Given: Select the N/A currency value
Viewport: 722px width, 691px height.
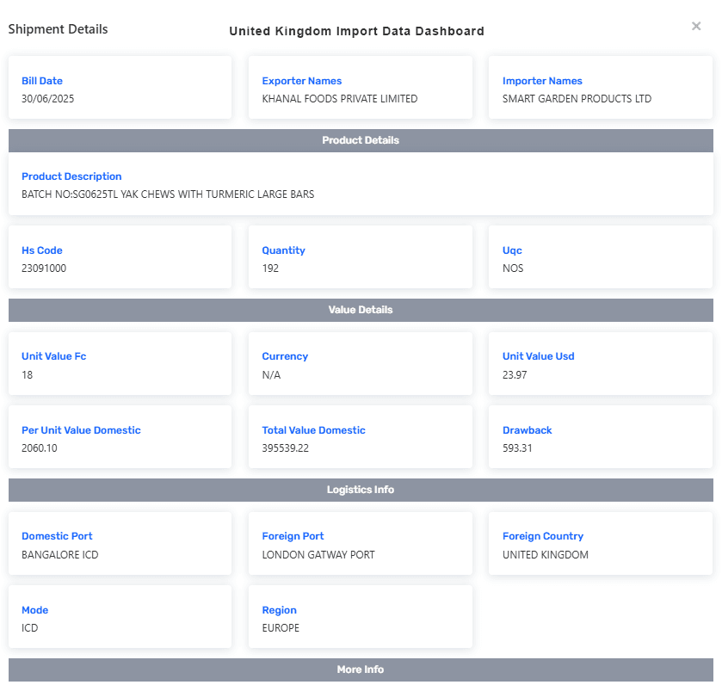Looking at the screenshot, I should pyautogui.click(x=271, y=374).
